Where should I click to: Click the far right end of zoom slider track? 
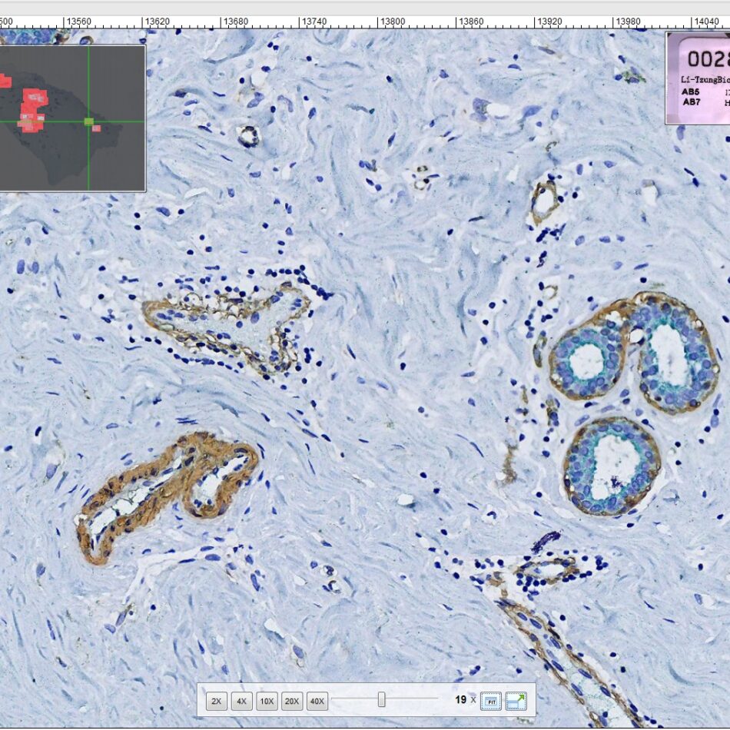click(x=436, y=700)
